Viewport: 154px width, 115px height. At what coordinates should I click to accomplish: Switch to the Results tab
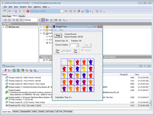22,16
